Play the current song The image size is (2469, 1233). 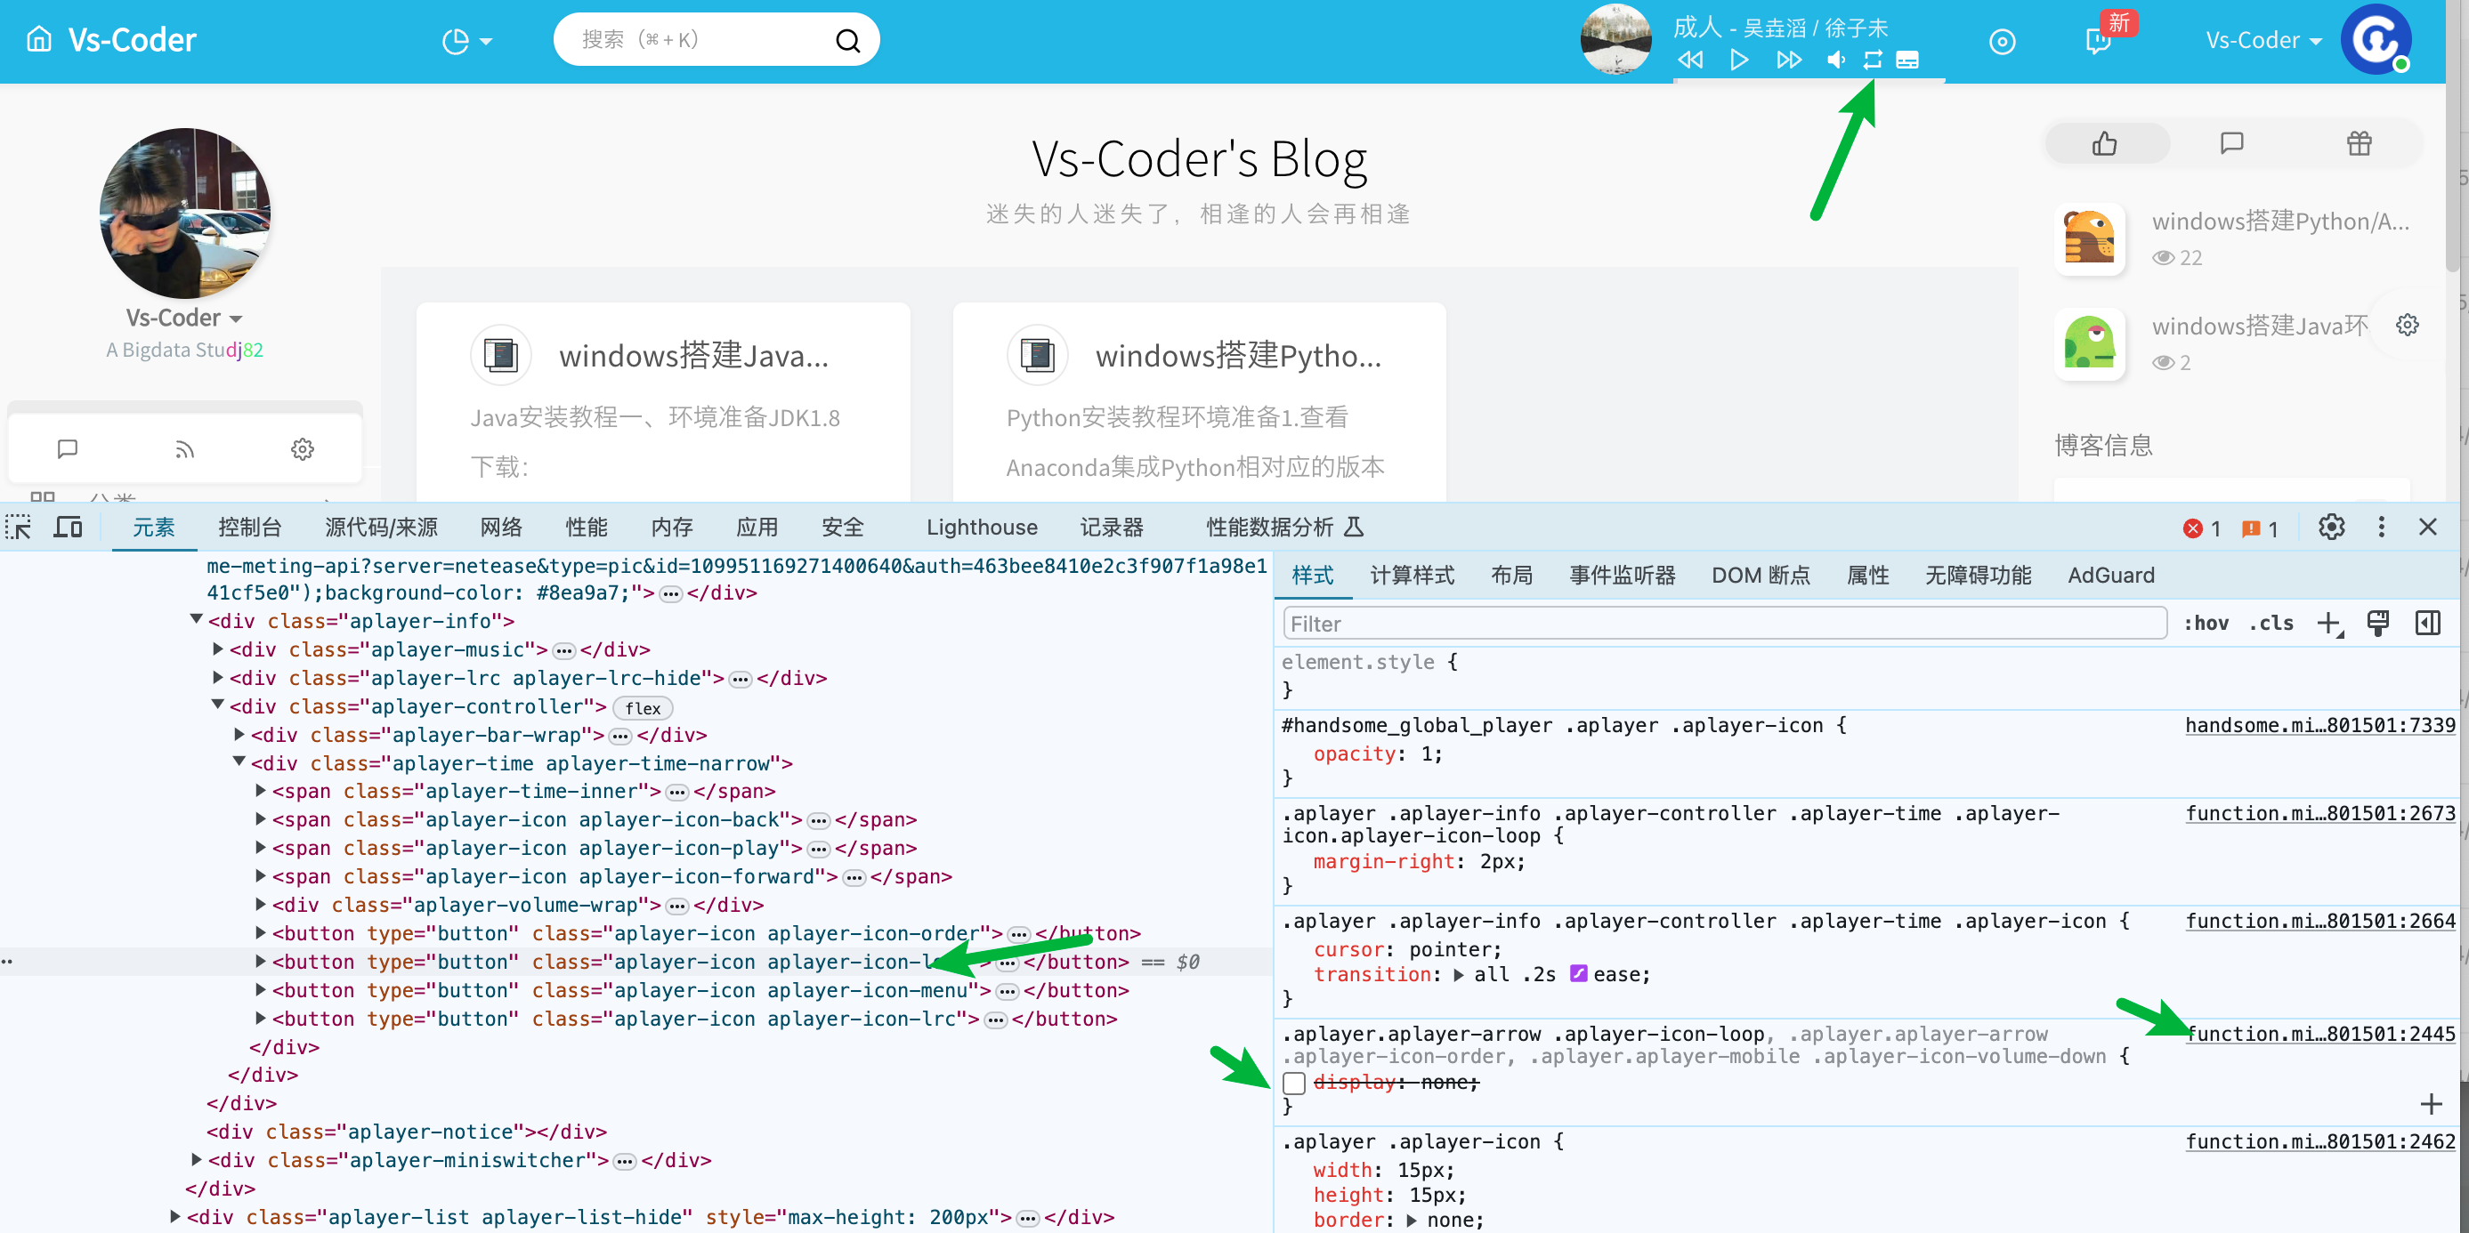click(x=1738, y=60)
